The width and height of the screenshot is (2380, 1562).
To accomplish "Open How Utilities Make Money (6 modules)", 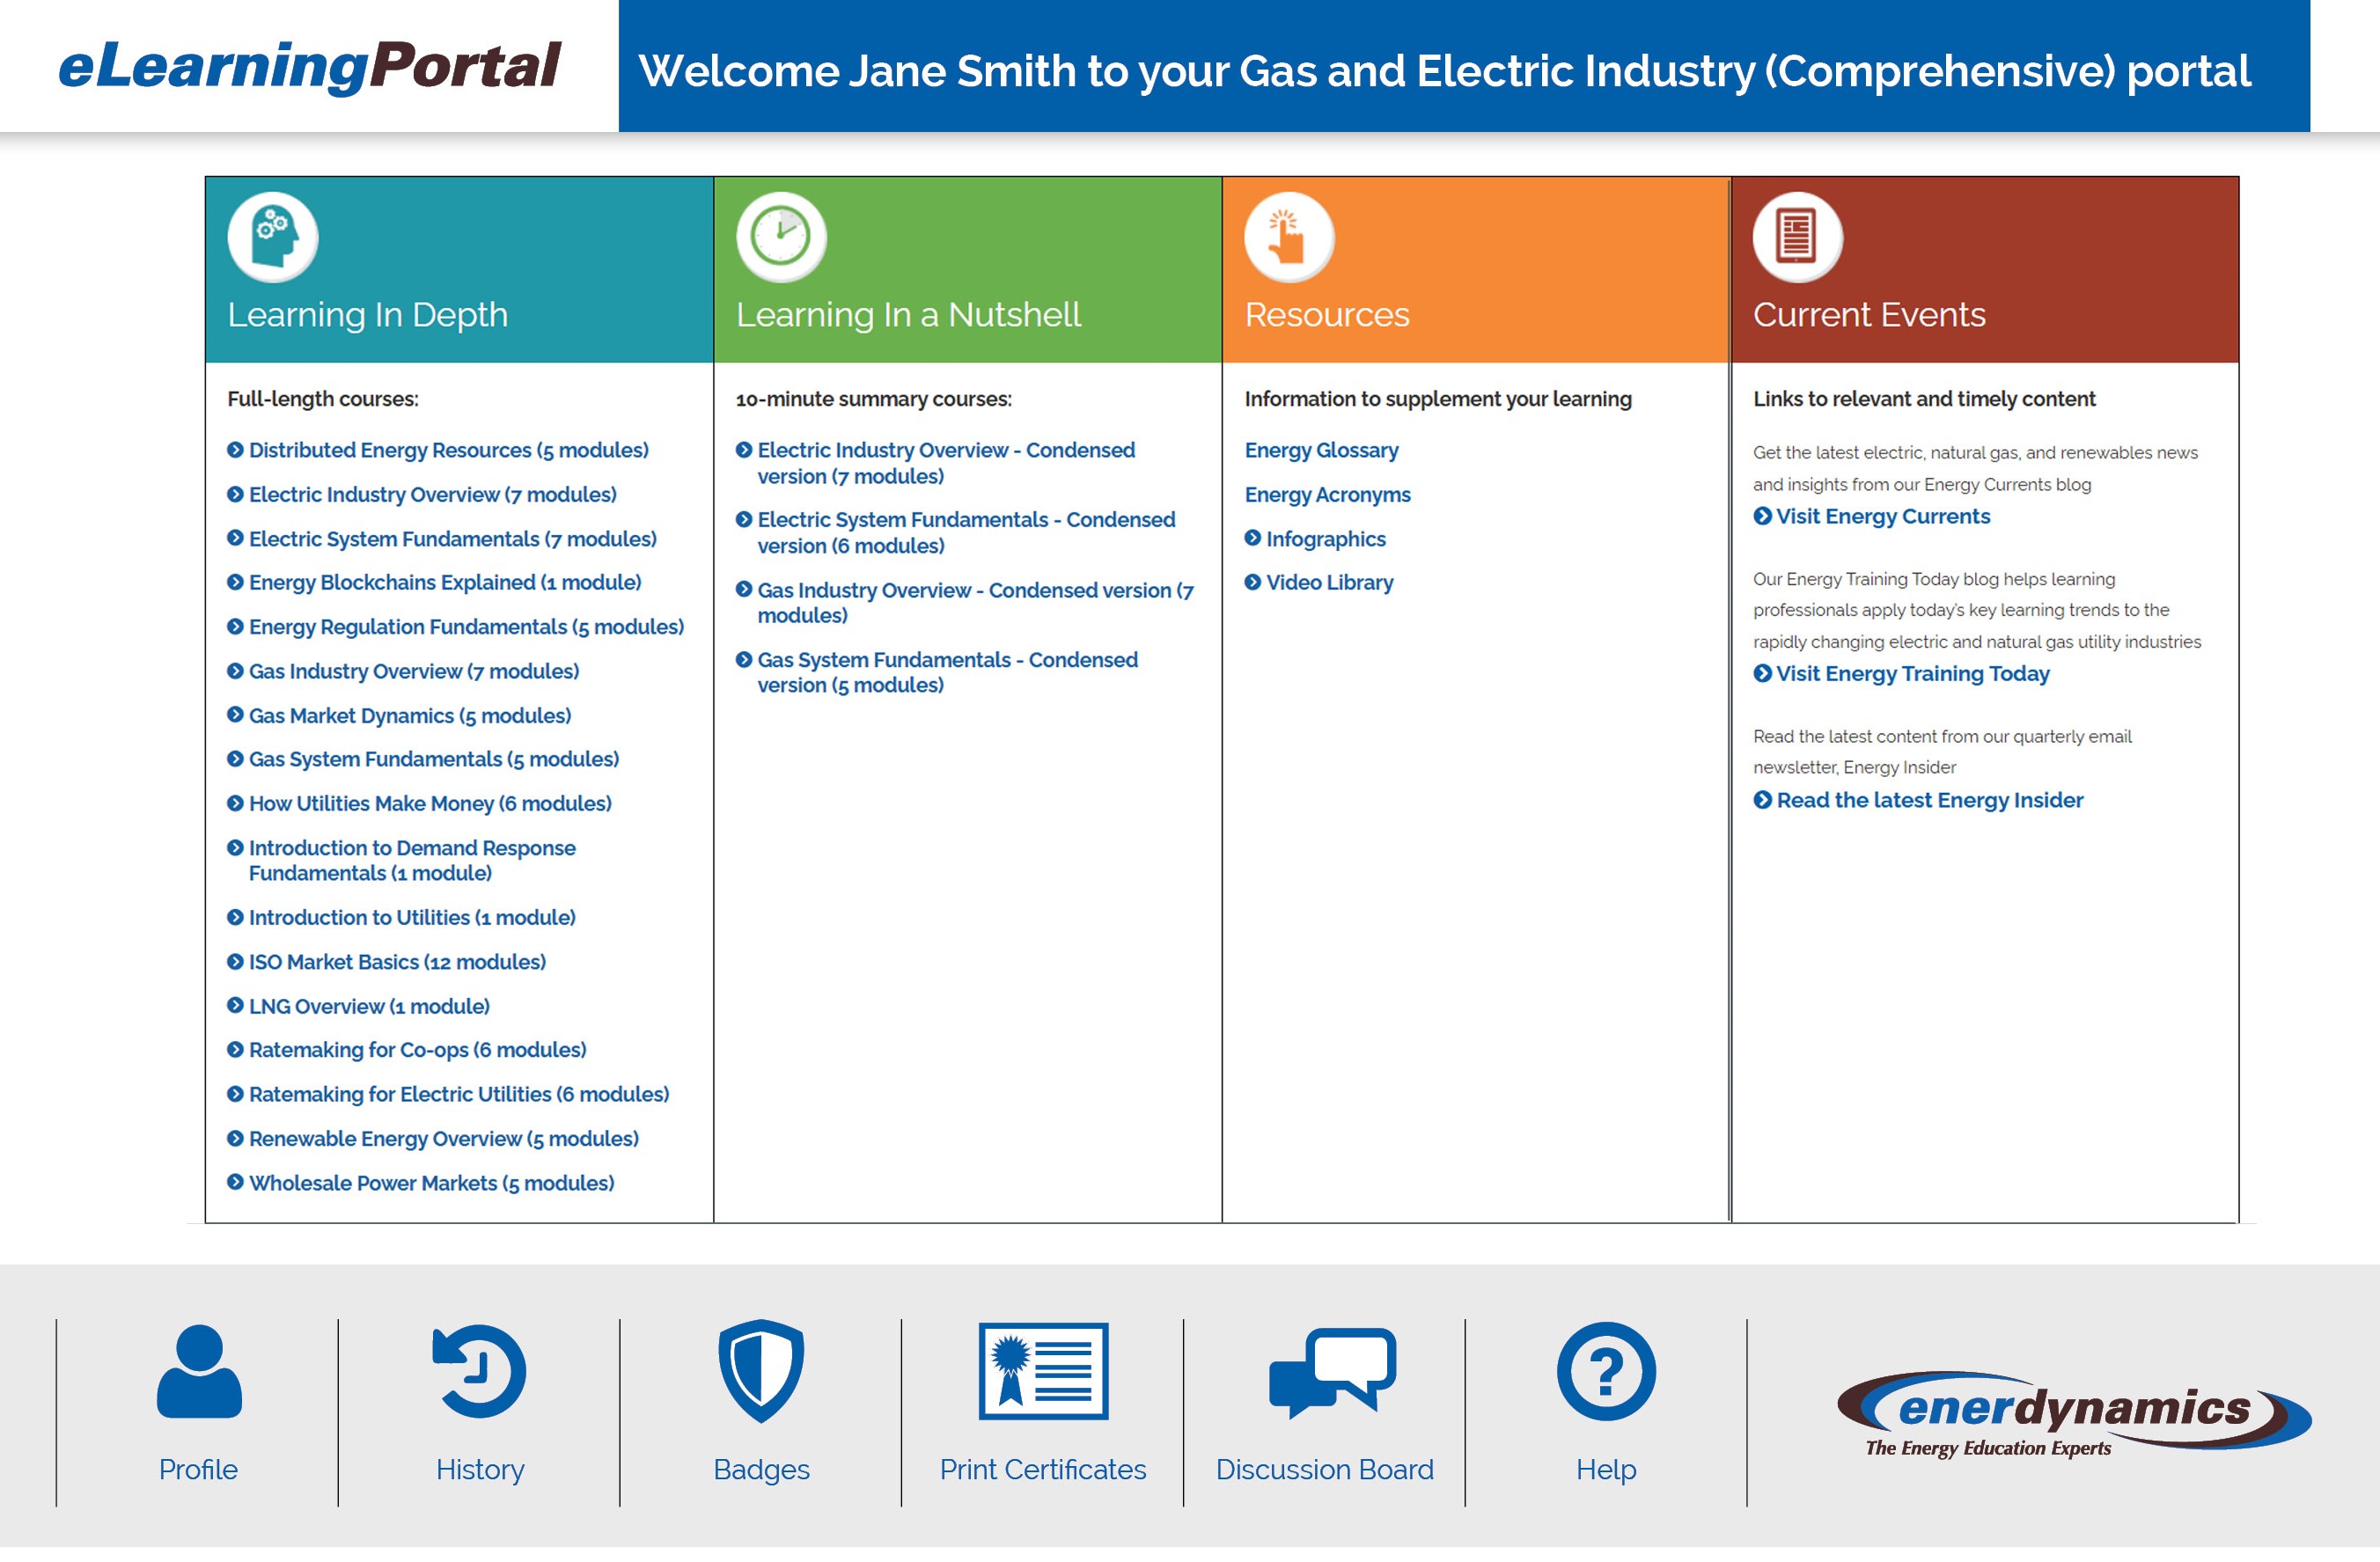I will point(430,804).
